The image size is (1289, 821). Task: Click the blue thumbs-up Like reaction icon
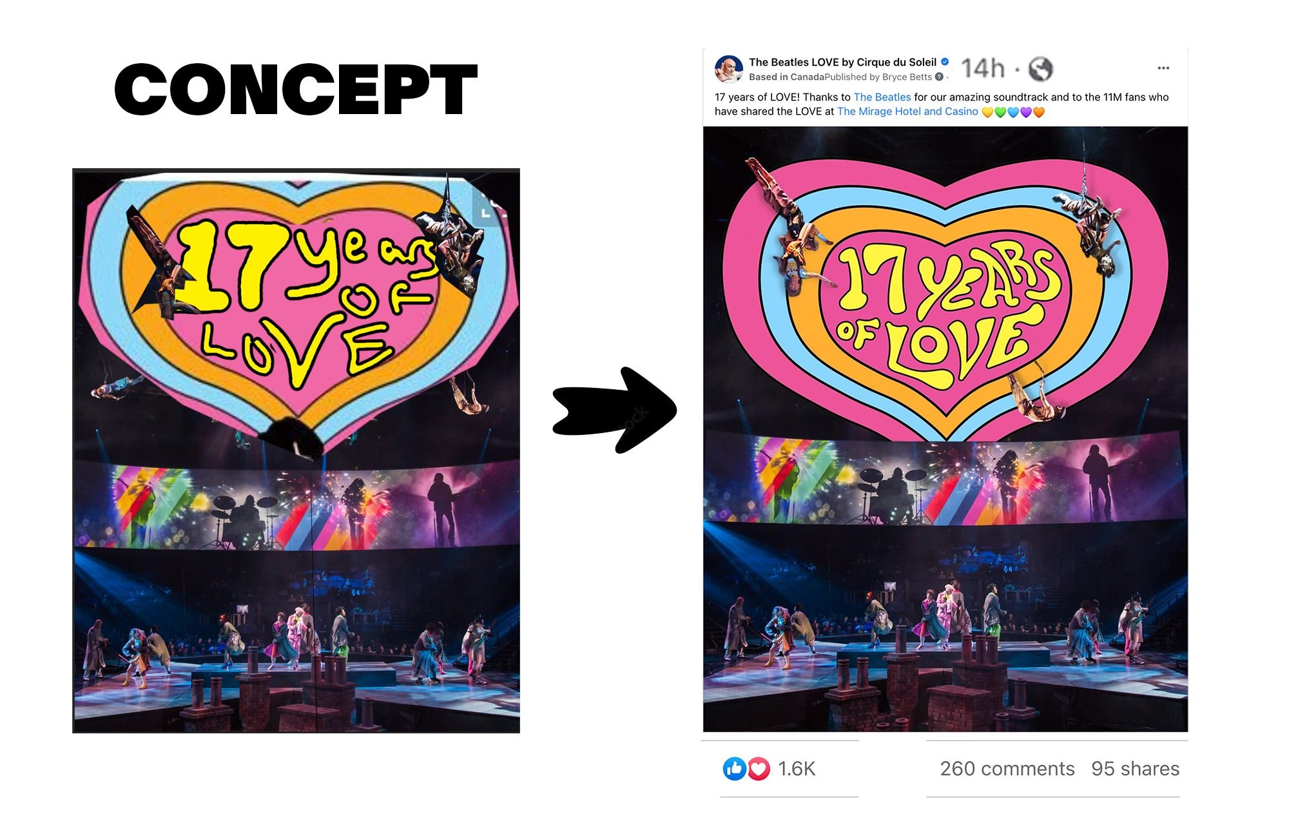[734, 768]
